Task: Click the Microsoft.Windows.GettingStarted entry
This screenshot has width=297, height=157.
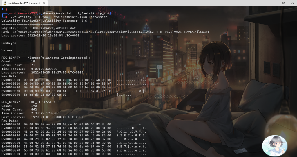Action: (x=58, y=58)
